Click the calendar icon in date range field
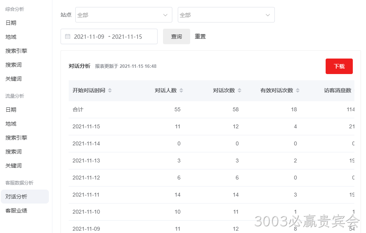The width and height of the screenshot is (366, 233). [x=68, y=36]
